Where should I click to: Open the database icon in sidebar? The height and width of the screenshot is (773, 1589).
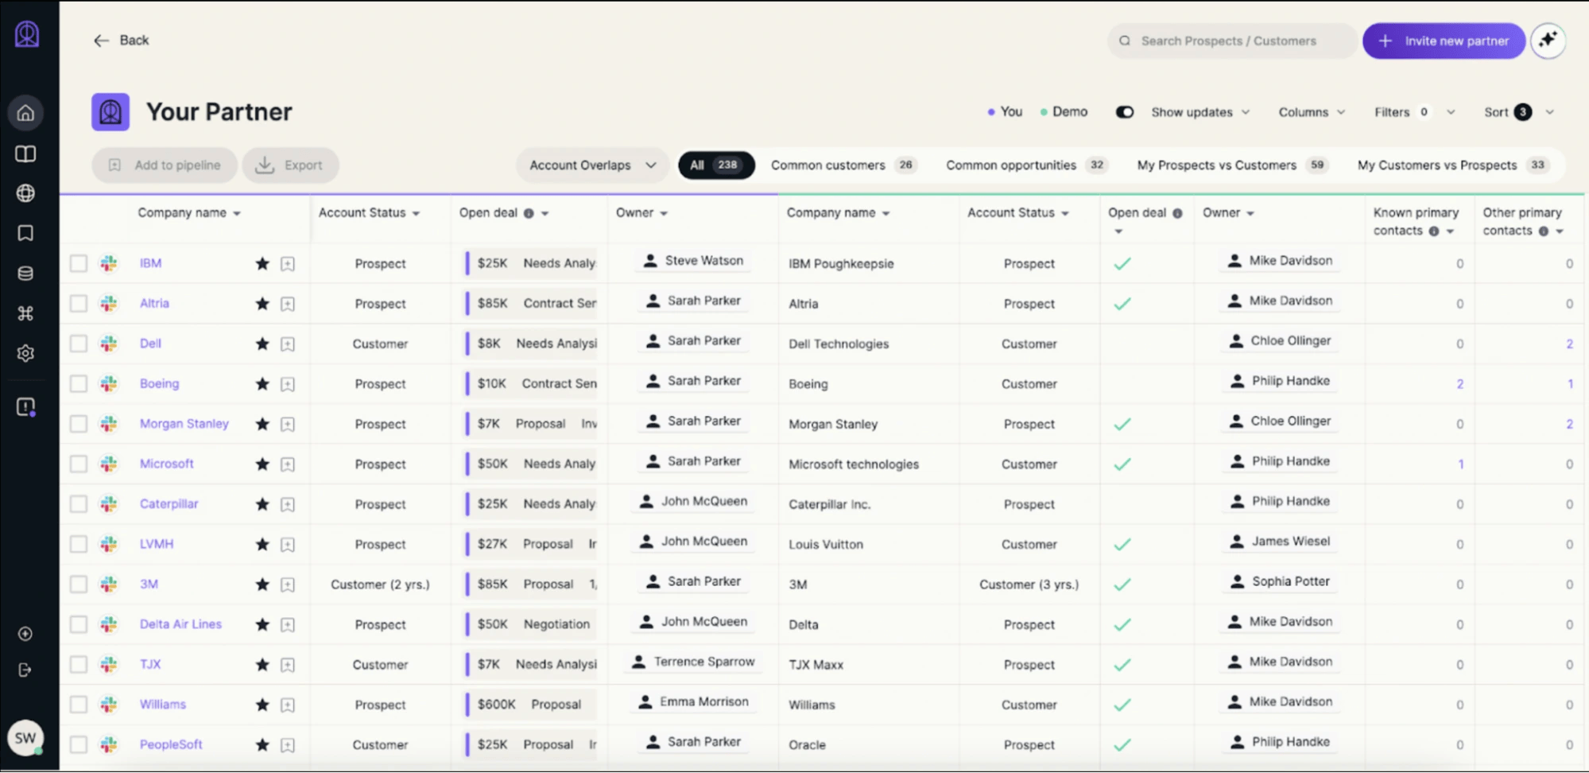pos(25,273)
